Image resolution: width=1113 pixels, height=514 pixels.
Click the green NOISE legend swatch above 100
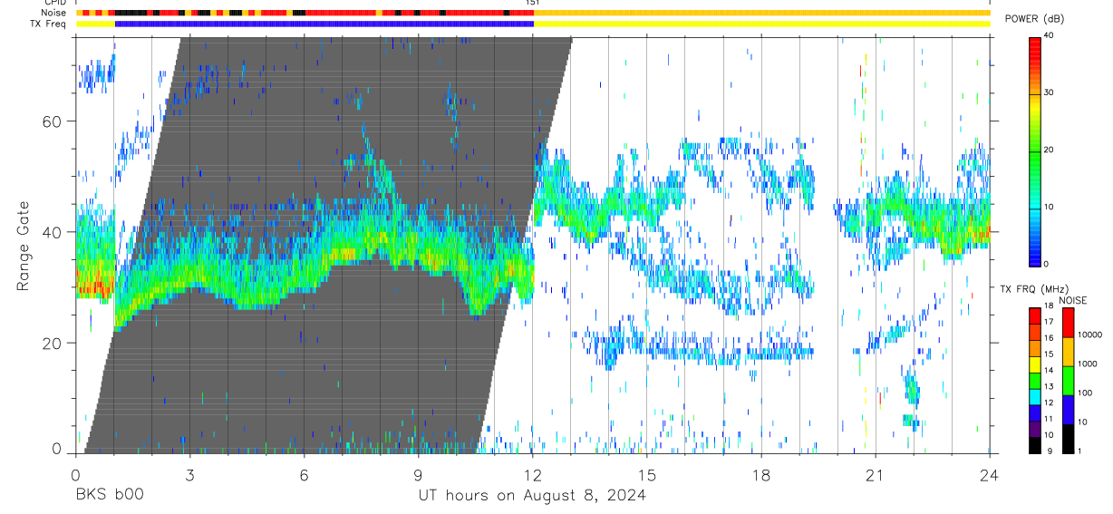pyautogui.click(x=1068, y=380)
